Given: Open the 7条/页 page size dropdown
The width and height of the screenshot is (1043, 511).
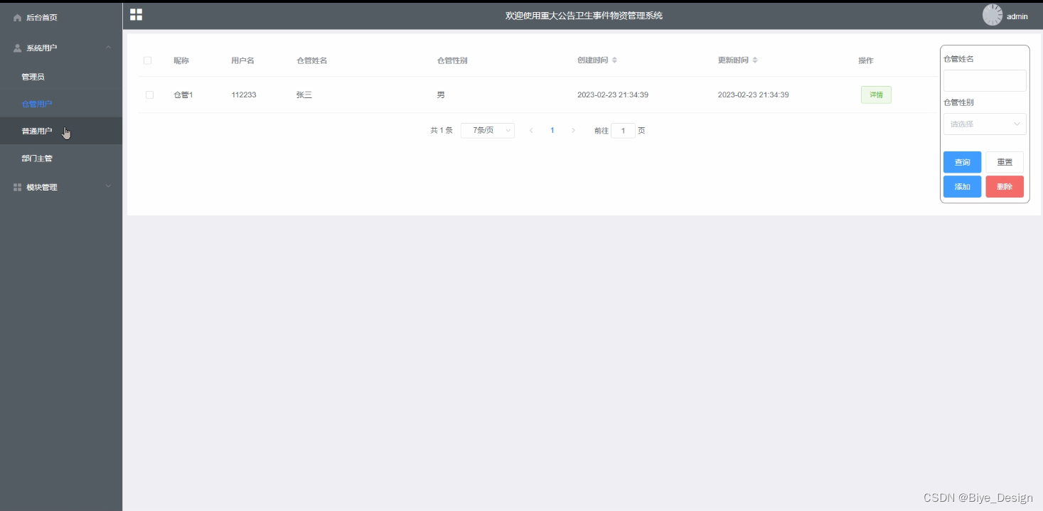Looking at the screenshot, I should click(x=488, y=131).
